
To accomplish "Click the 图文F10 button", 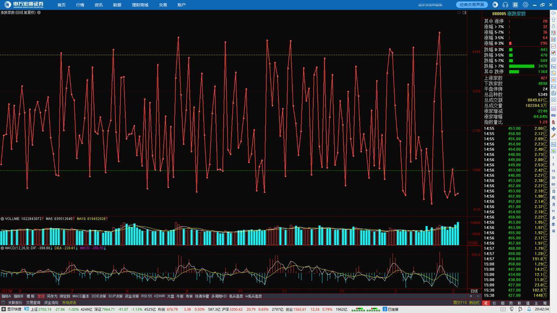I will (460, 303).
